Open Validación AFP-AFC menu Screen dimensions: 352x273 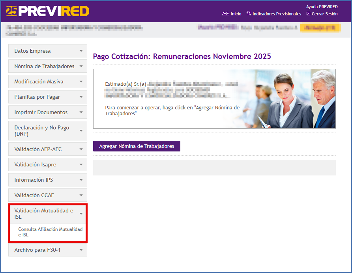[48, 149]
